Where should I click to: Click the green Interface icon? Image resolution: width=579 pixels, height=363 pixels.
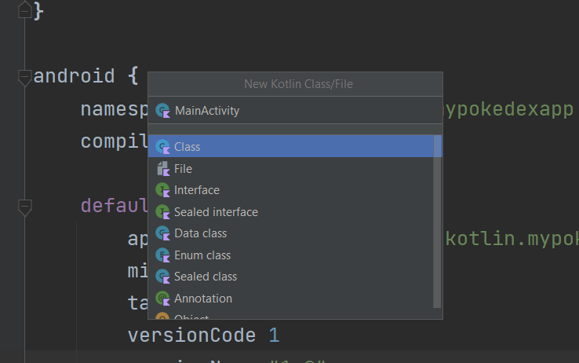point(163,190)
